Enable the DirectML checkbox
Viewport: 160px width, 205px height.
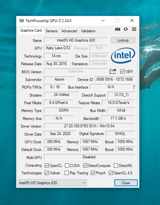tap(116, 166)
